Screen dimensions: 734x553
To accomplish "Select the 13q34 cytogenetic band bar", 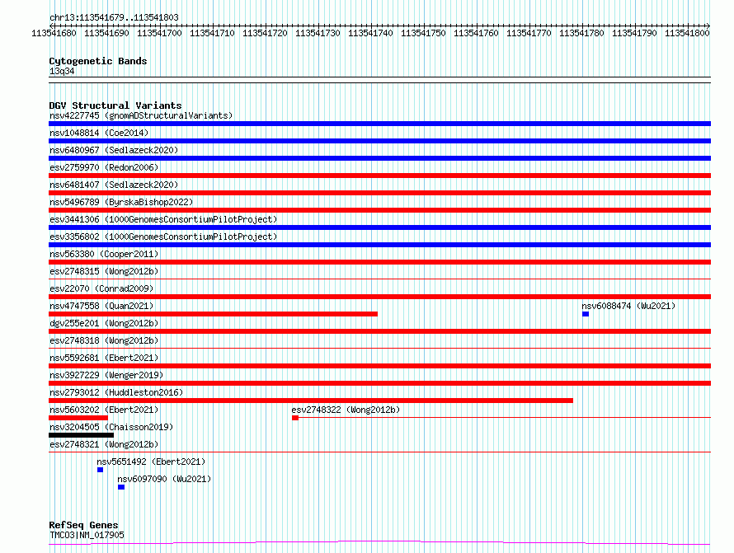I will coord(379,80).
